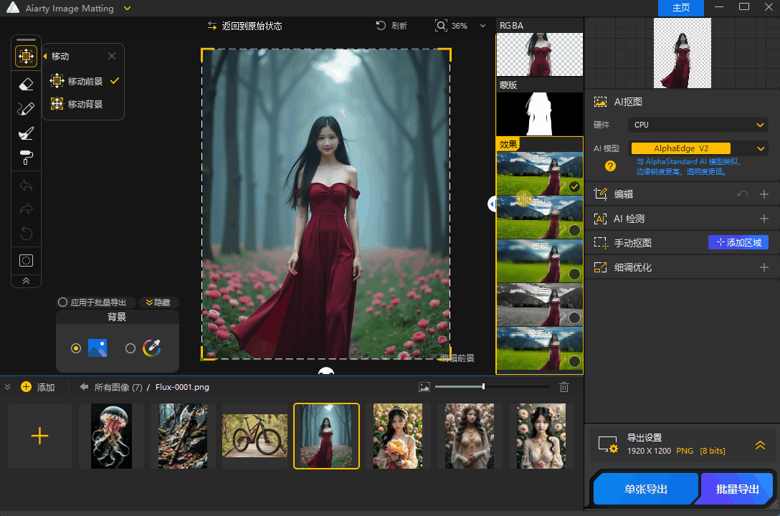Click 返回到原始状态 at the top
780x516 pixels.
(244, 26)
